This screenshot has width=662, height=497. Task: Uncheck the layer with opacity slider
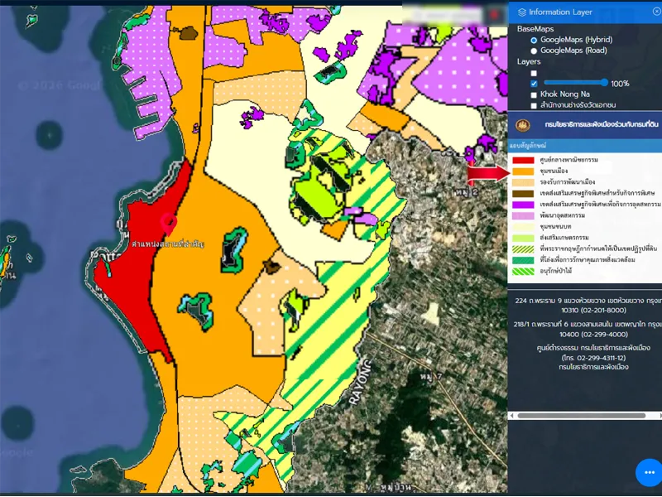click(x=534, y=84)
